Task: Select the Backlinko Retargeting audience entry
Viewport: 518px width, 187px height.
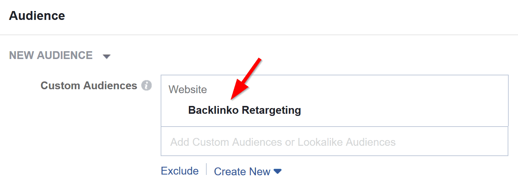Action: click(x=244, y=110)
